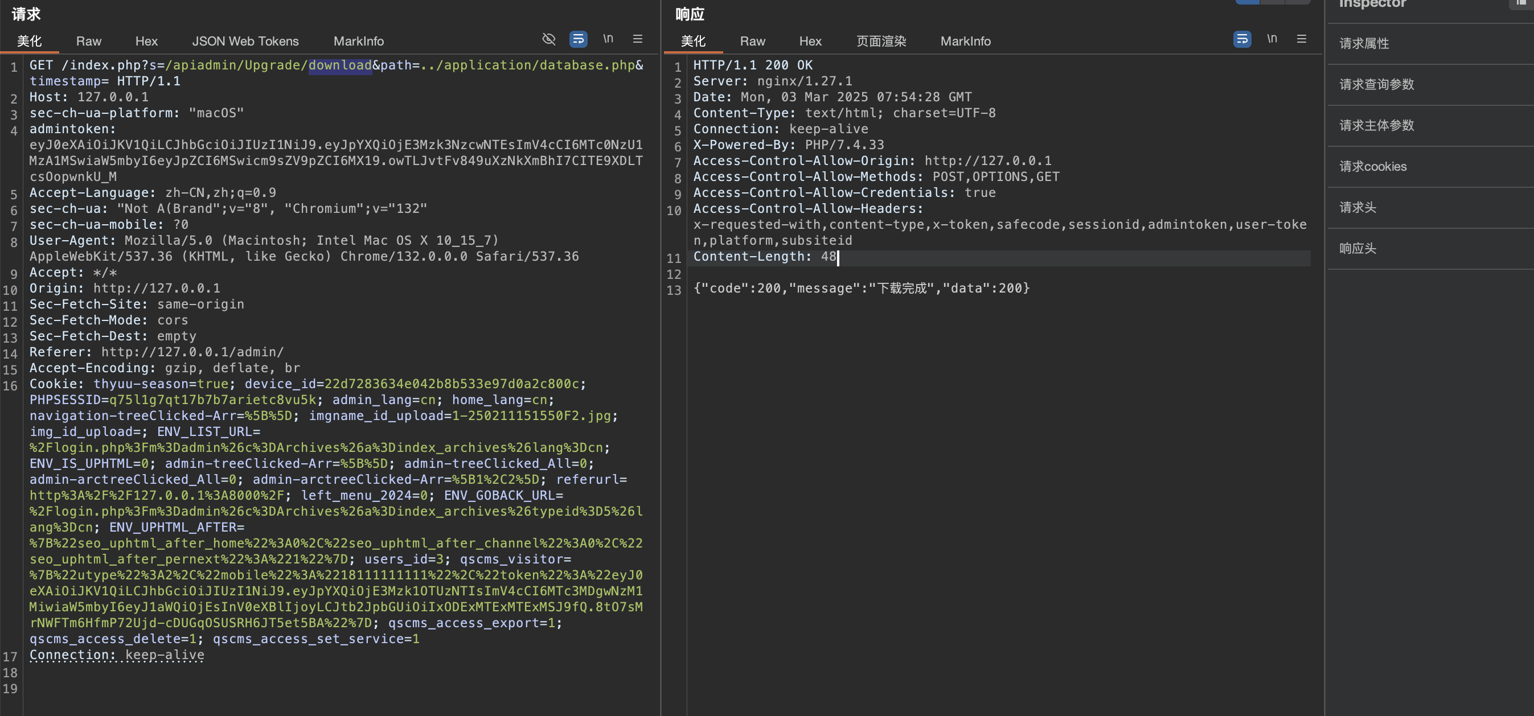Viewport: 1534px width, 716px height.
Task: Click 'Sec-Fetch-Site: same-origin' header line
Action: (137, 304)
